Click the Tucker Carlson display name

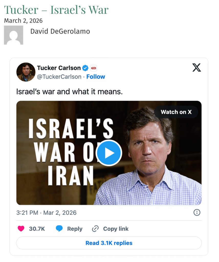coord(59,68)
